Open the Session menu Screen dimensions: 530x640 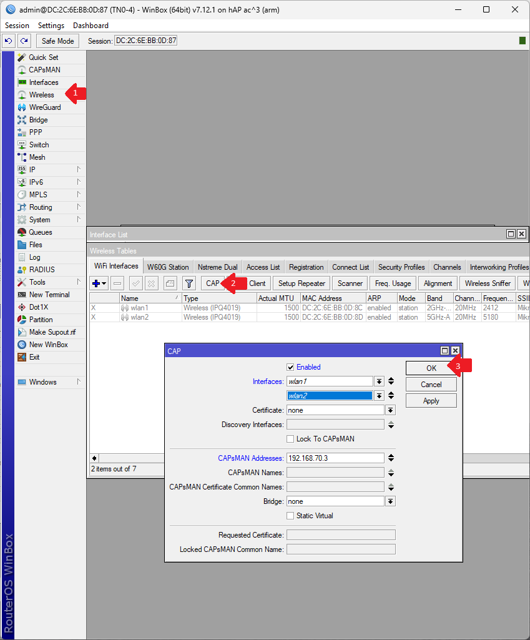(x=16, y=25)
